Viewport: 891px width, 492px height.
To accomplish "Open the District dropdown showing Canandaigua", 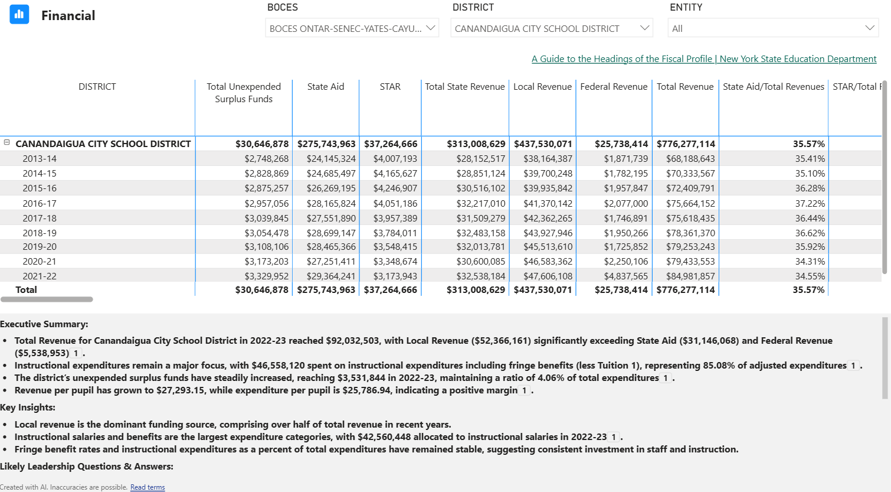I will tap(551, 28).
